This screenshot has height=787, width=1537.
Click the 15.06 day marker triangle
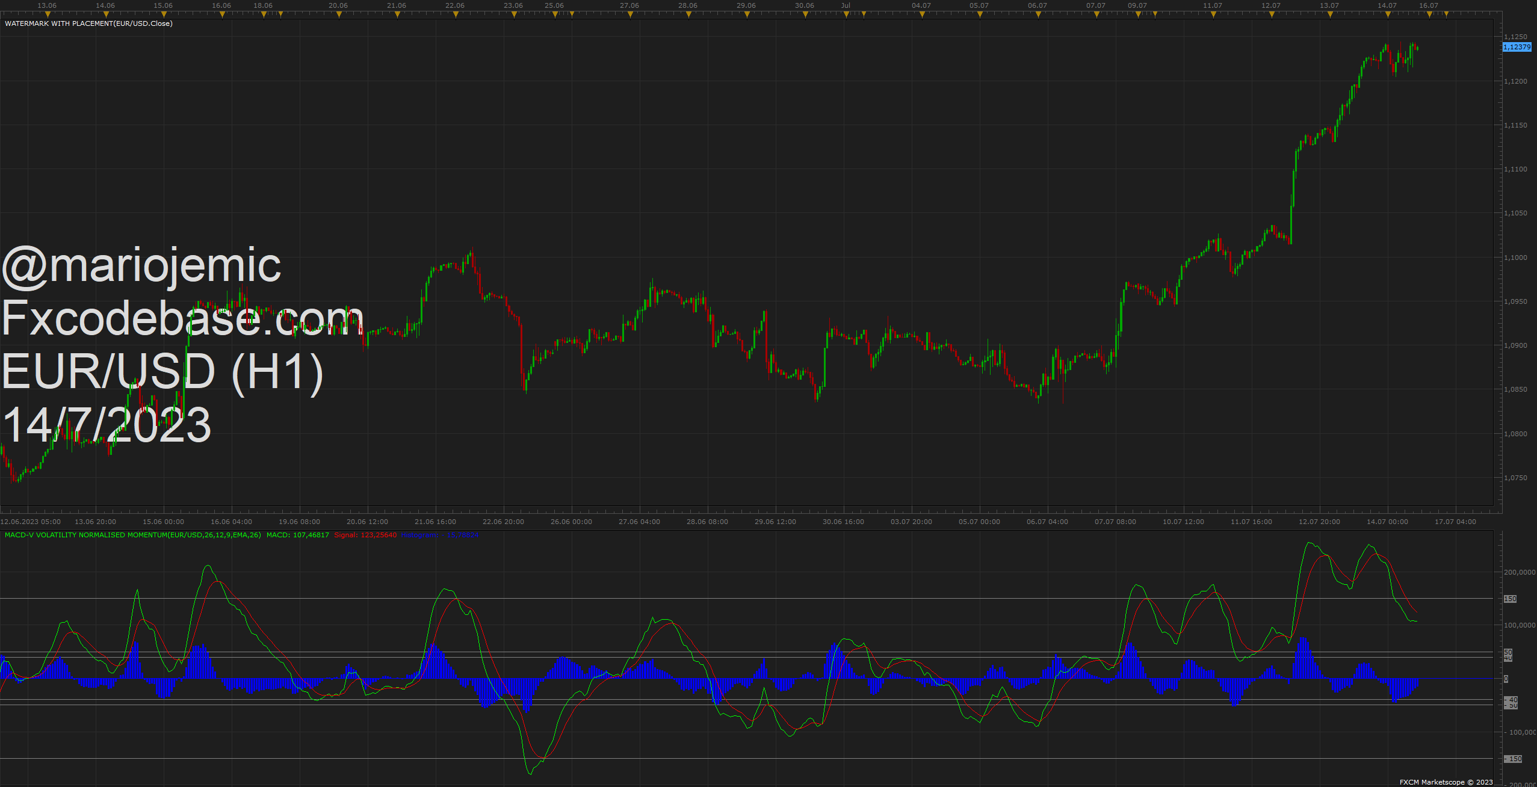[164, 14]
